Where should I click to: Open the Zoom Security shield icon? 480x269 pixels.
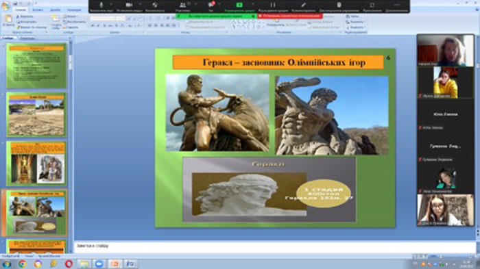pyautogui.click(x=155, y=5)
